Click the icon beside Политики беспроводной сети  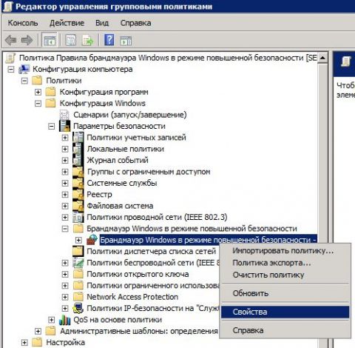tap(78, 263)
